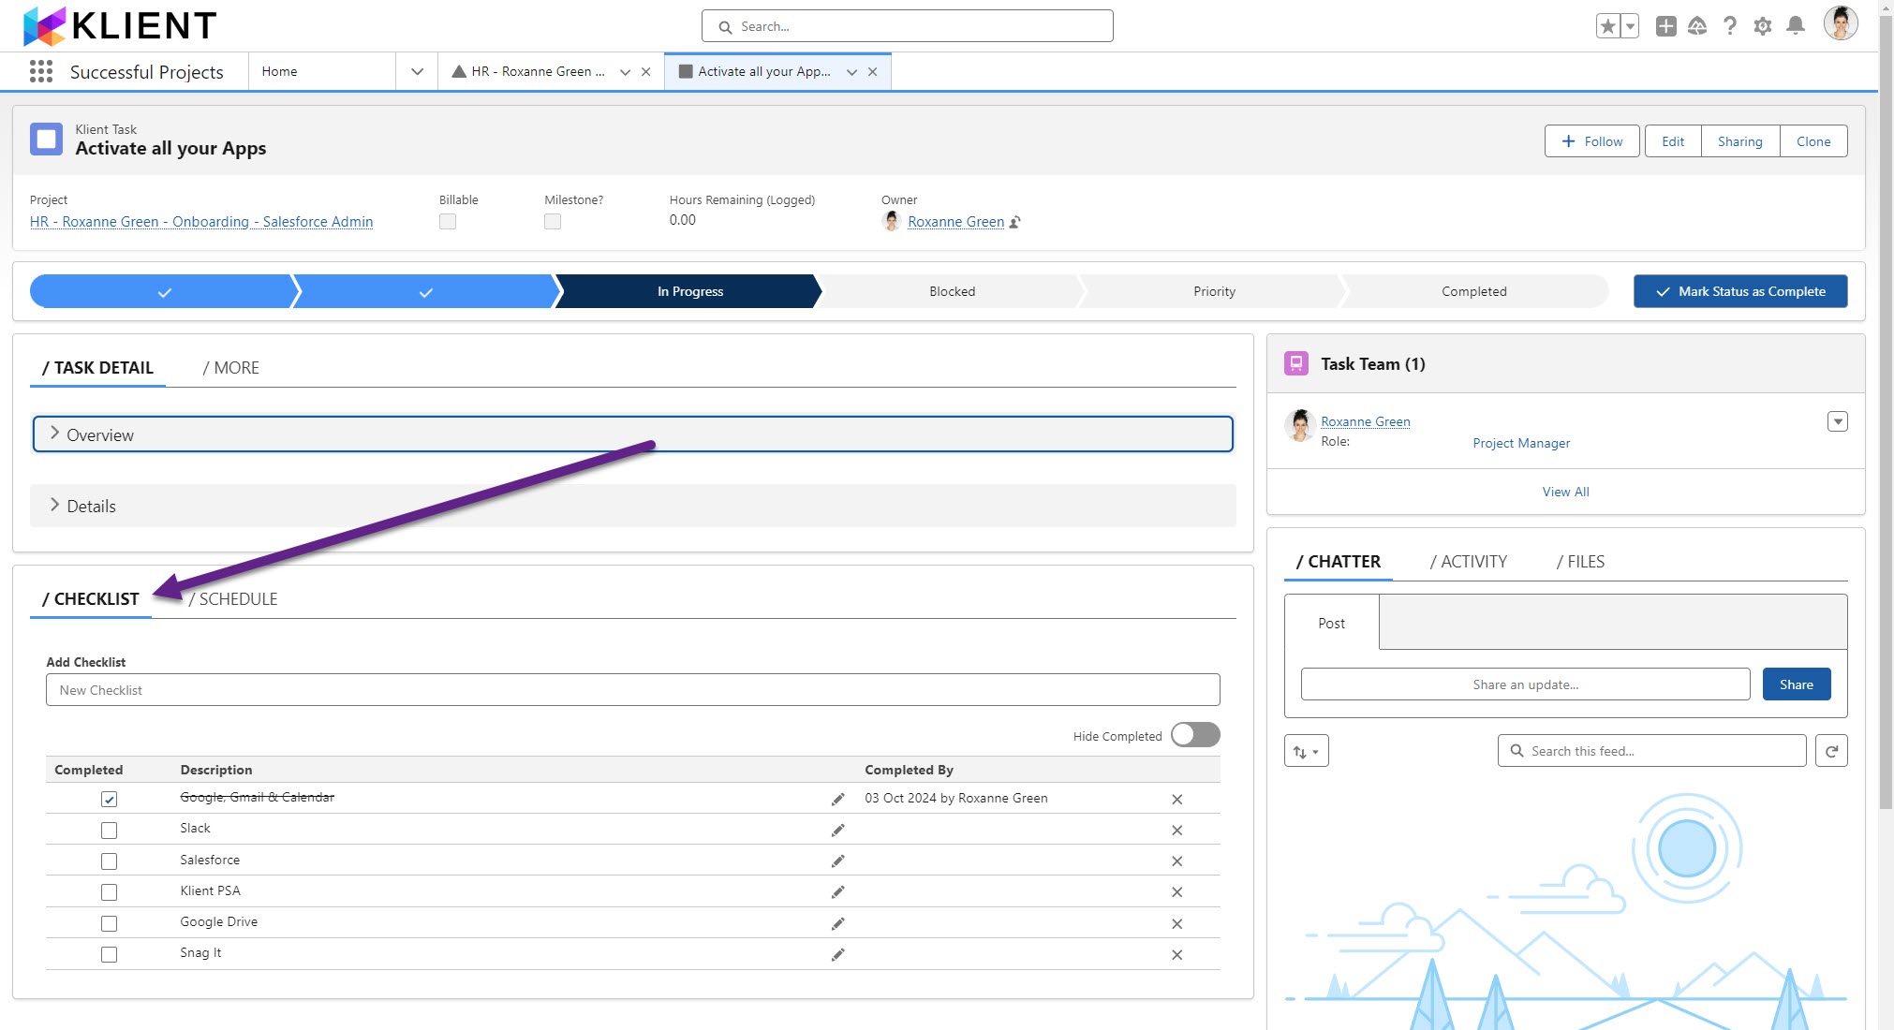
Task: Open the Chatter feed sort dropdown
Action: click(1306, 751)
